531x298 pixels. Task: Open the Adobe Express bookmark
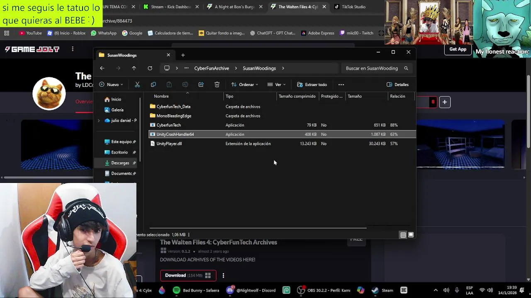click(x=318, y=33)
